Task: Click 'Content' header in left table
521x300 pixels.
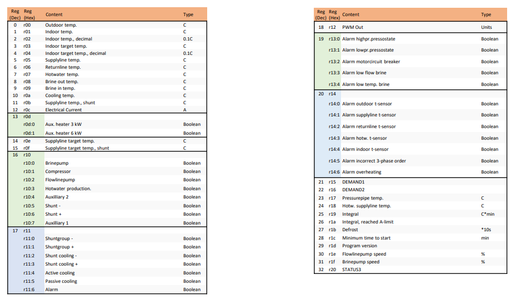Action: click(x=54, y=14)
